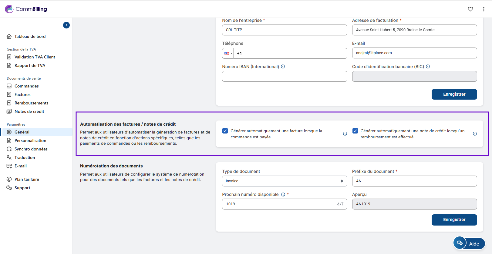Click info icon next to Prochain numéro disponible
This screenshot has width=492, height=254.
point(283,195)
